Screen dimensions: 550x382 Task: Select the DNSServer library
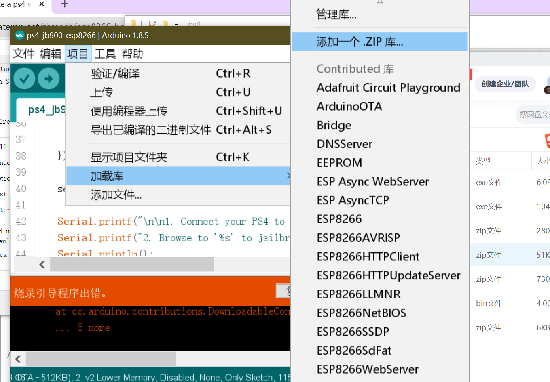pyautogui.click(x=380, y=144)
